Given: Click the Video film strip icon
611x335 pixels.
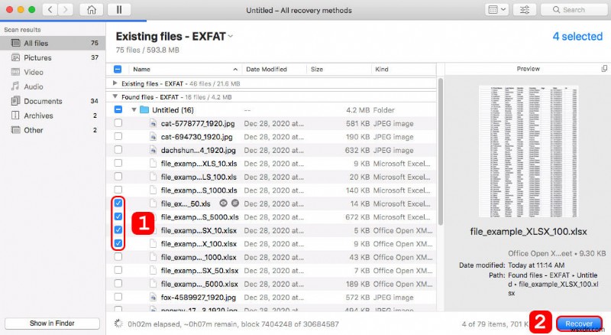Looking at the screenshot, I should [15, 72].
